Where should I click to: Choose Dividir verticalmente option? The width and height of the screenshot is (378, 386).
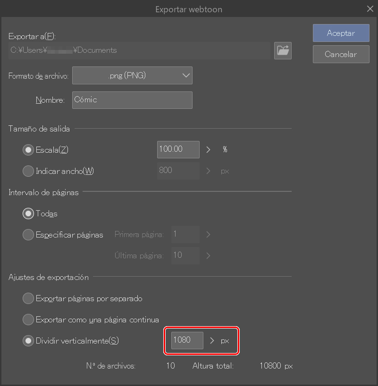[x=28, y=341]
